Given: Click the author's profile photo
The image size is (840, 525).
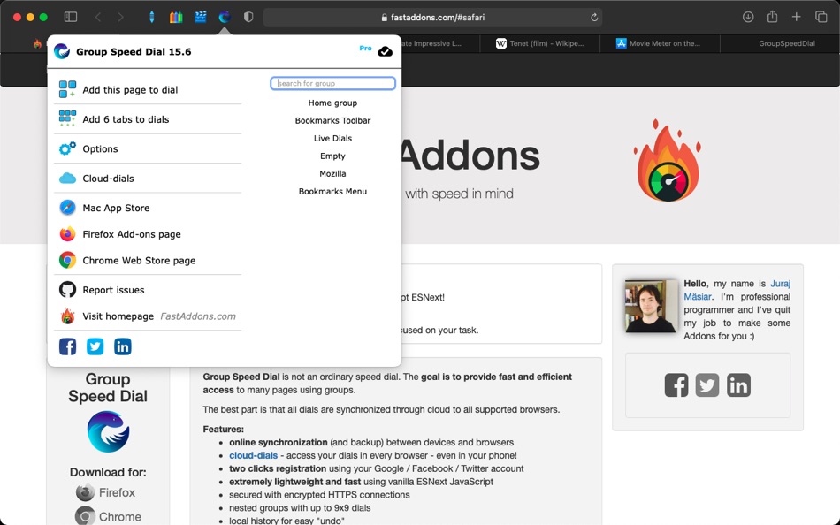Looking at the screenshot, I should [x=651, y=307].
